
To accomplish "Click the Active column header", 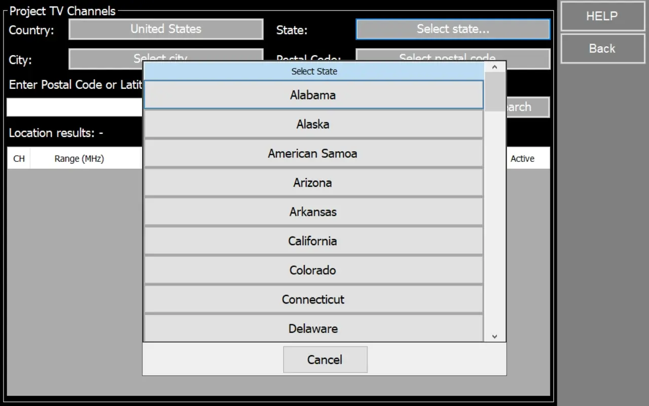I will tap(523, 159).
